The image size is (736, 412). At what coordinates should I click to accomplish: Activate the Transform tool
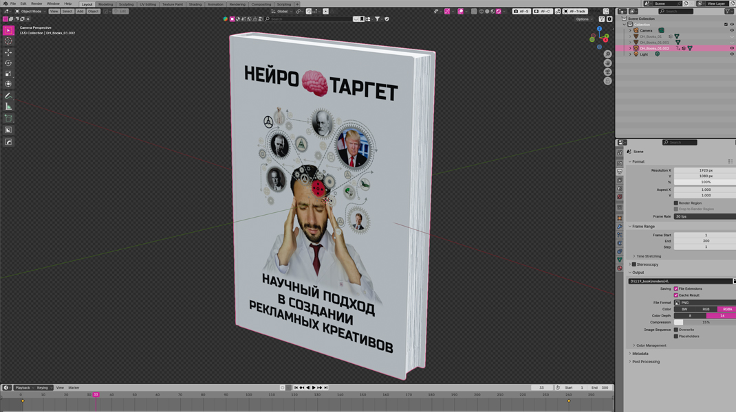[8, 84]
